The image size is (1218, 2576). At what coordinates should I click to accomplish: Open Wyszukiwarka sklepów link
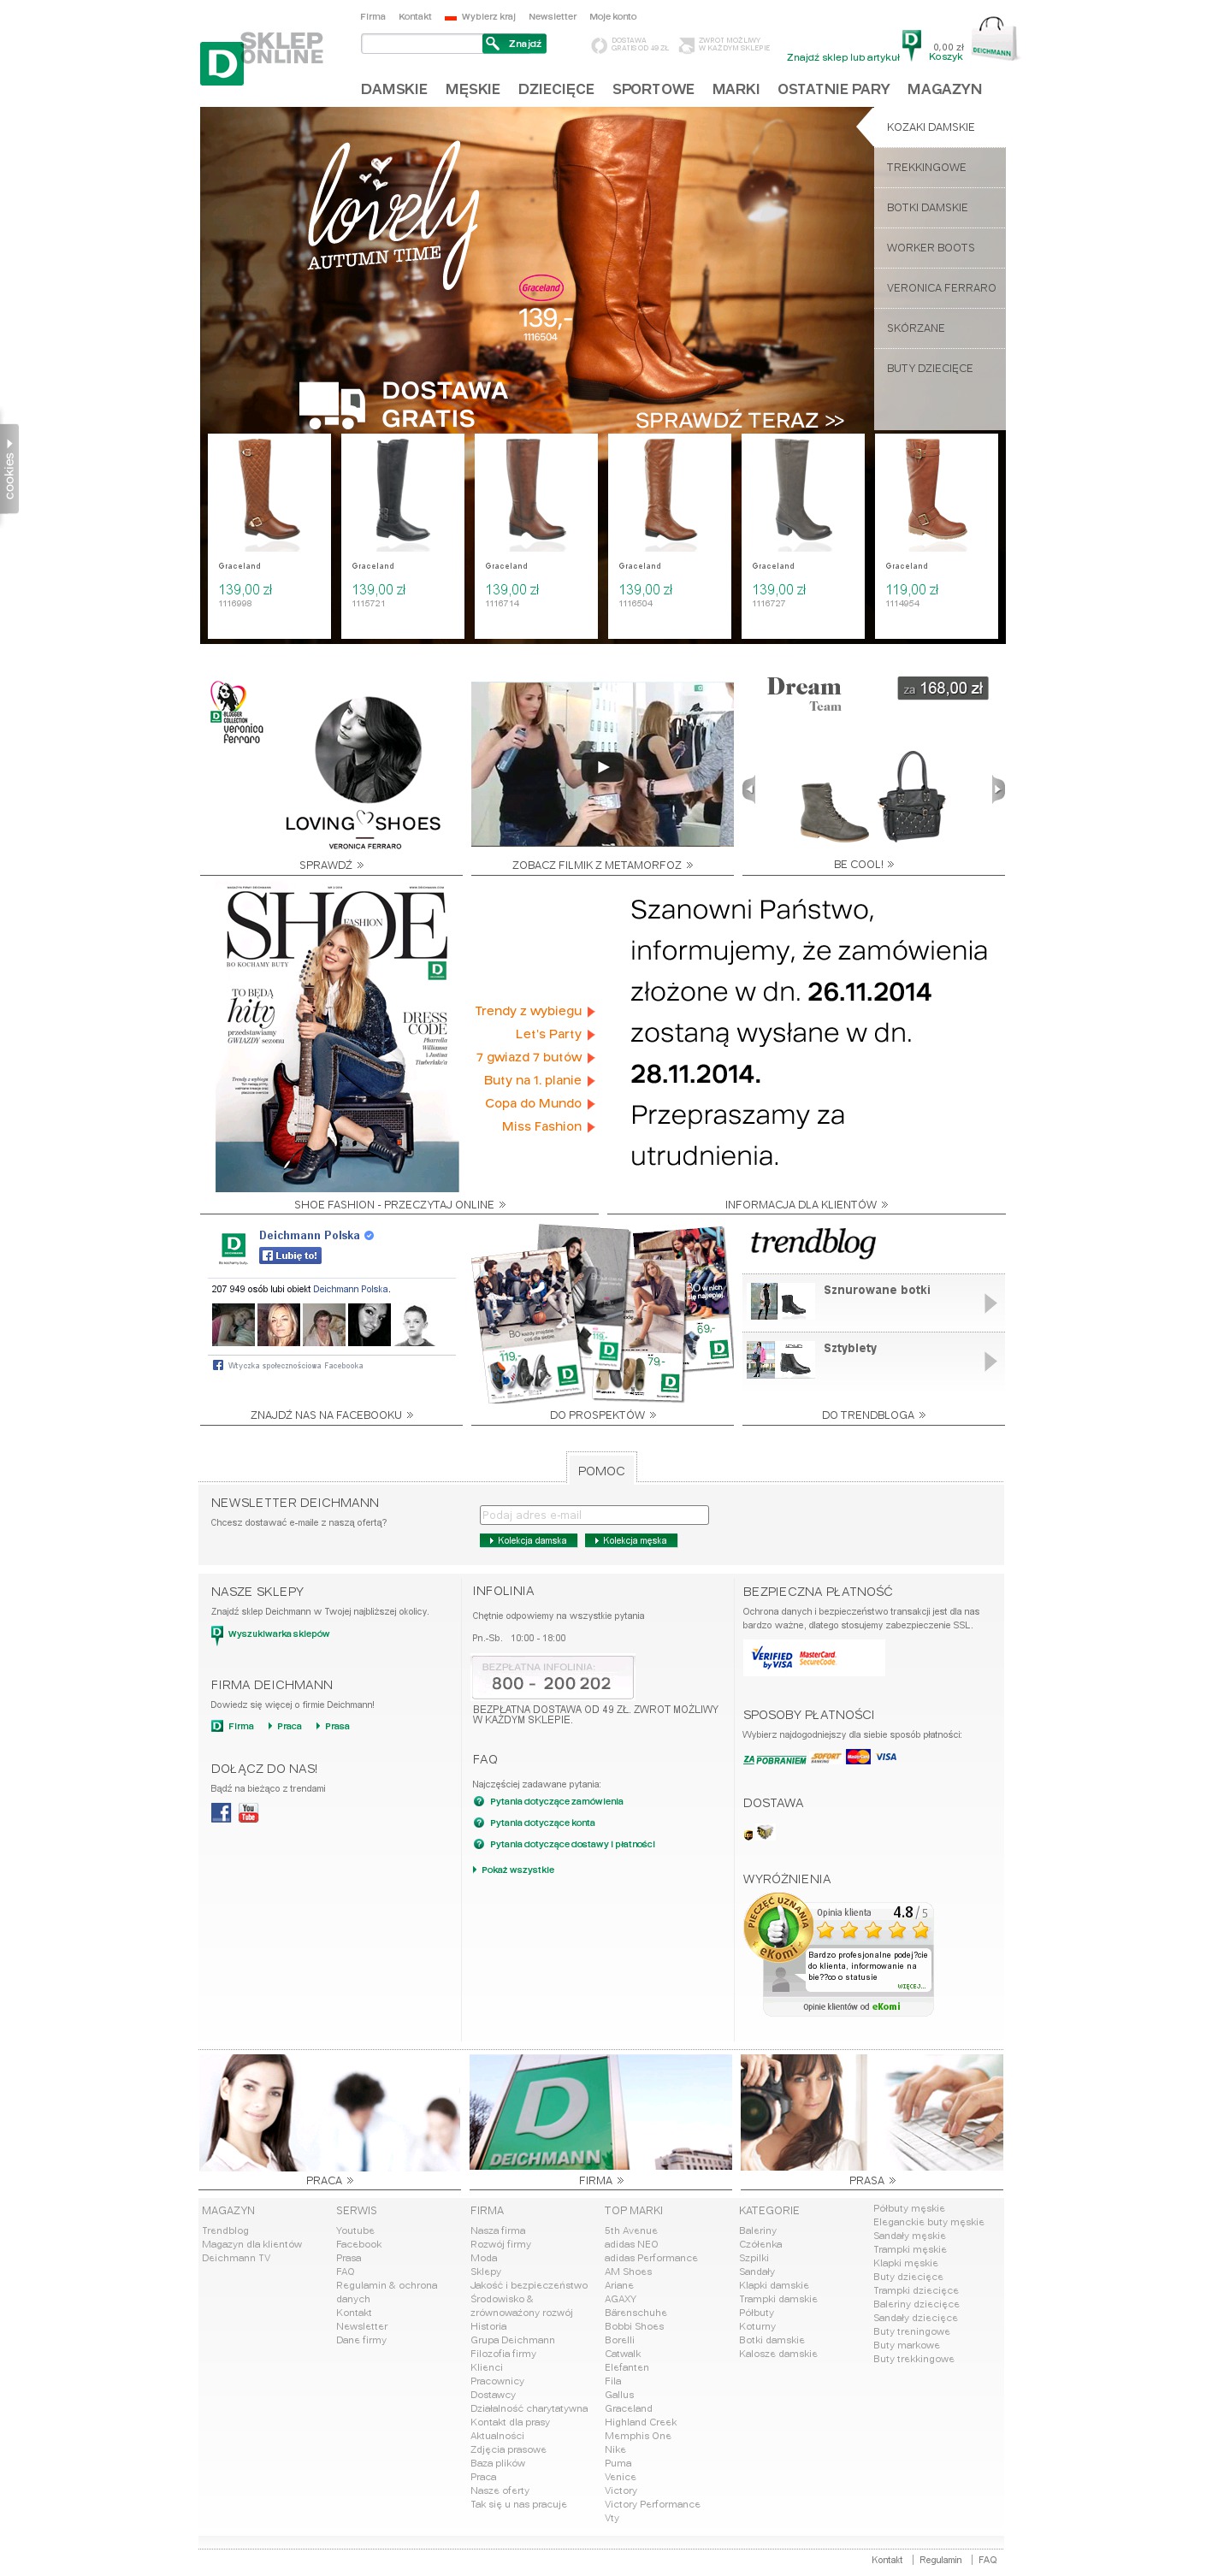tap(278, 1634)
